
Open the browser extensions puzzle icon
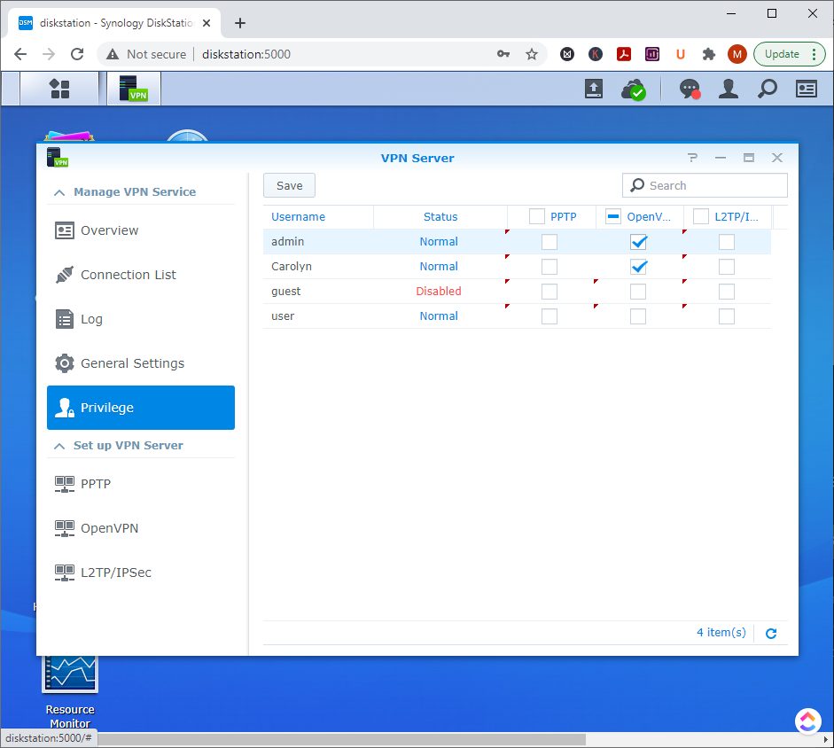click(708, 54)
